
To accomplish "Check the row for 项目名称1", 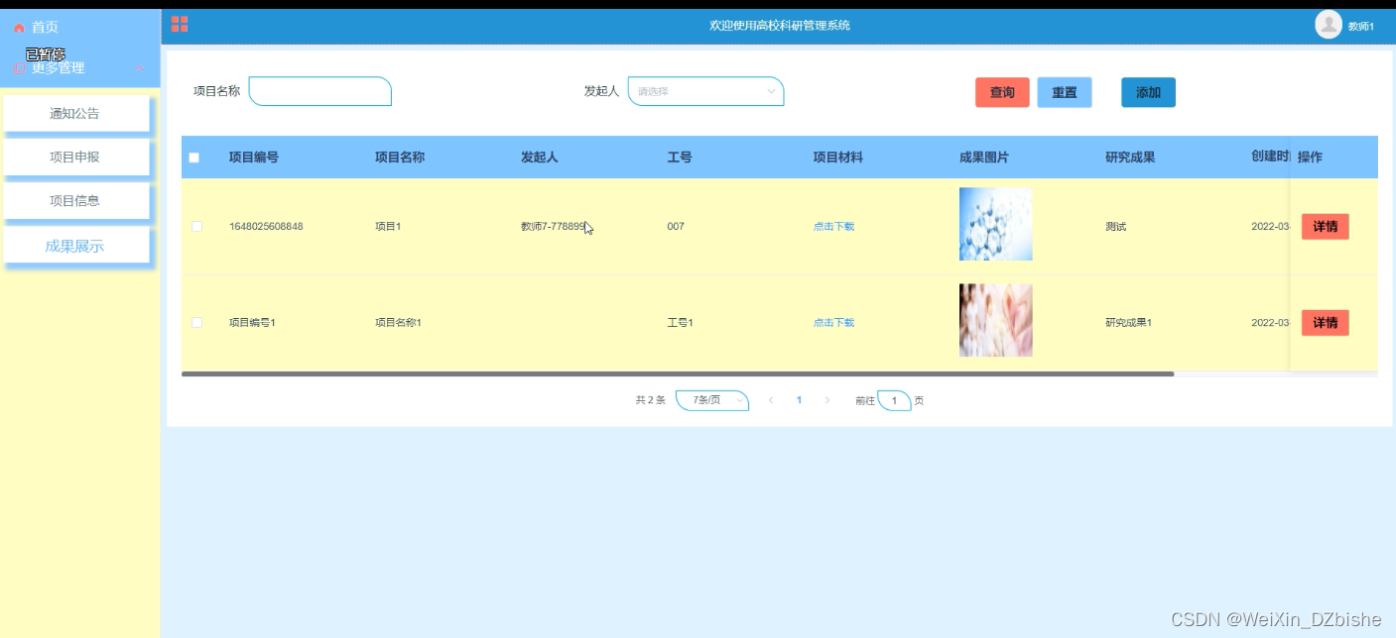I will (196, 322).
